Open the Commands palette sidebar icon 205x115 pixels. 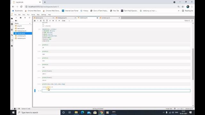12,30
